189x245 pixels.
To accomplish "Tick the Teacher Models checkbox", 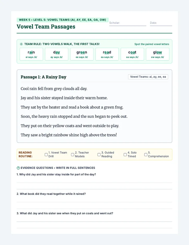I will tap(72, 155).
